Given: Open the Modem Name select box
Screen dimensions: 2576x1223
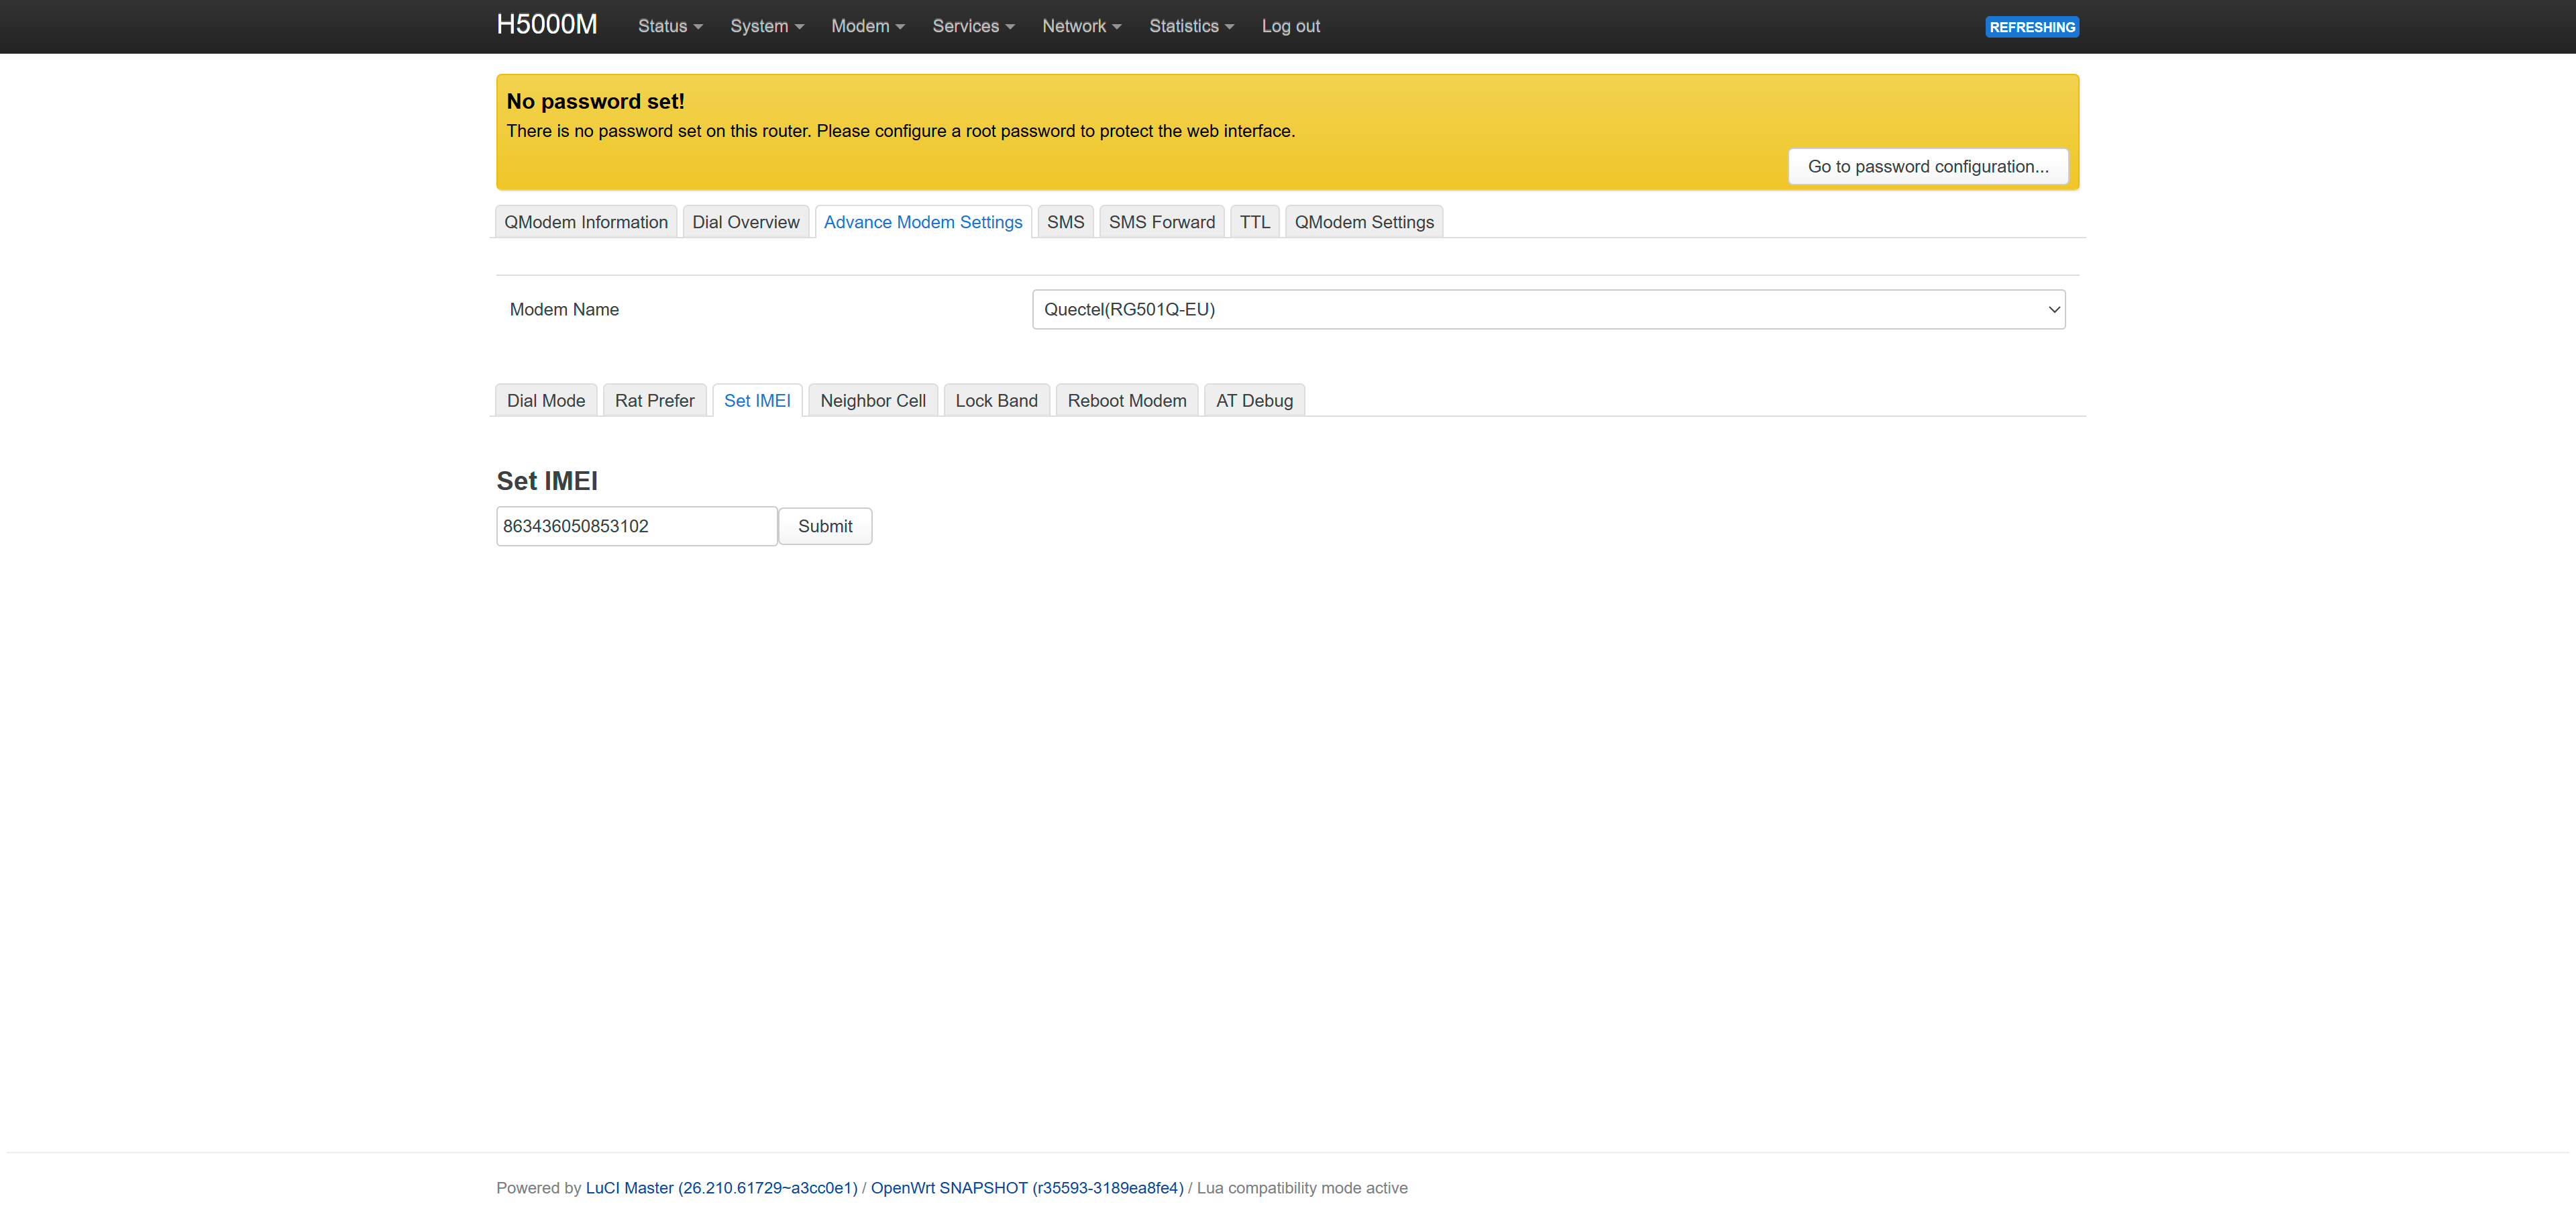Looking at the screenshot, I should pyautogui.click(x=1548, y=309).
